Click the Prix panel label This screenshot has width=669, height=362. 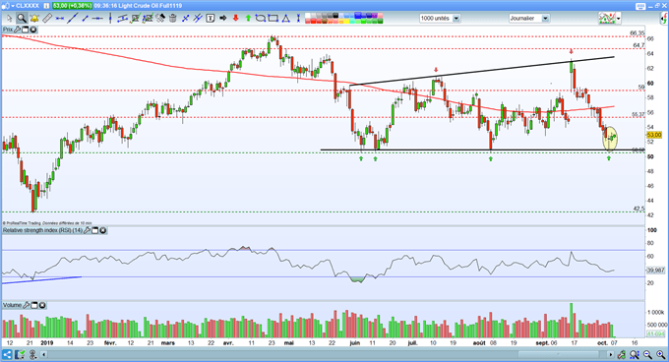8,30
